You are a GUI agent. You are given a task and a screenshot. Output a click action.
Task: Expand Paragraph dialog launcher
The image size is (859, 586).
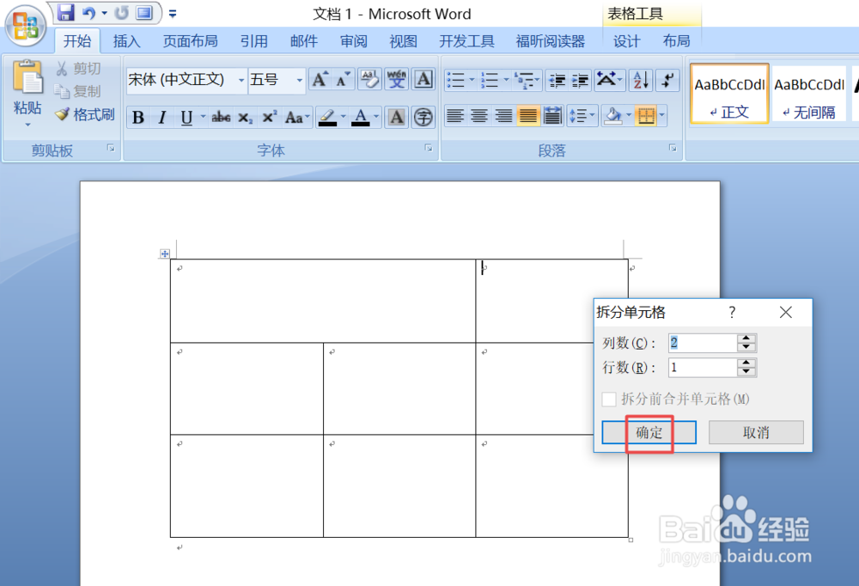click(x=673, y=148)
